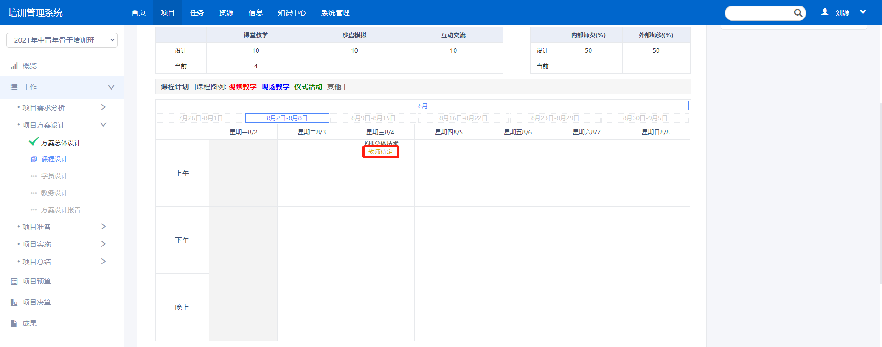Click the 内部师资(%) column header

click(588, 35)
